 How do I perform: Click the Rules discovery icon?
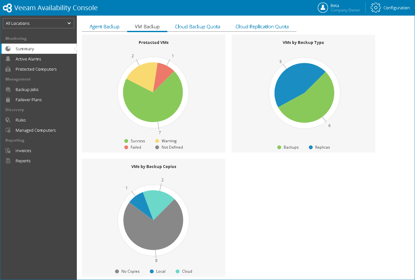(8, 120)
